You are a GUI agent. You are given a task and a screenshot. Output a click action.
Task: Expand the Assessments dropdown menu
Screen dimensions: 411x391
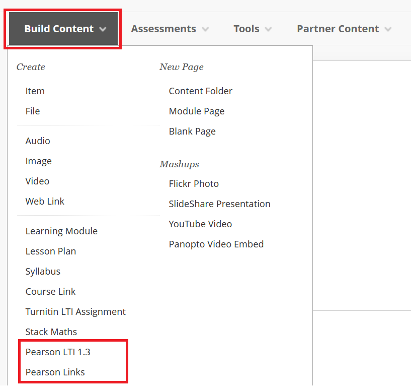(170, 29)
